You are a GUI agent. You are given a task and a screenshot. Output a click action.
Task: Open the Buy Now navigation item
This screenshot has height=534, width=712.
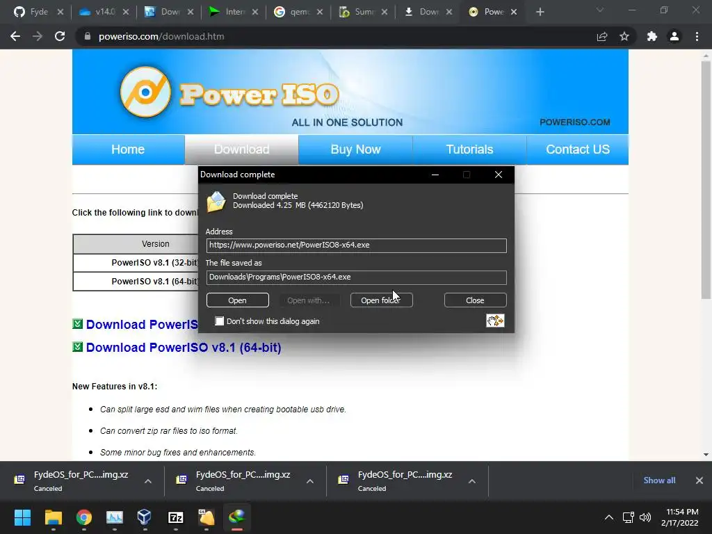click(x=355, y=149)
